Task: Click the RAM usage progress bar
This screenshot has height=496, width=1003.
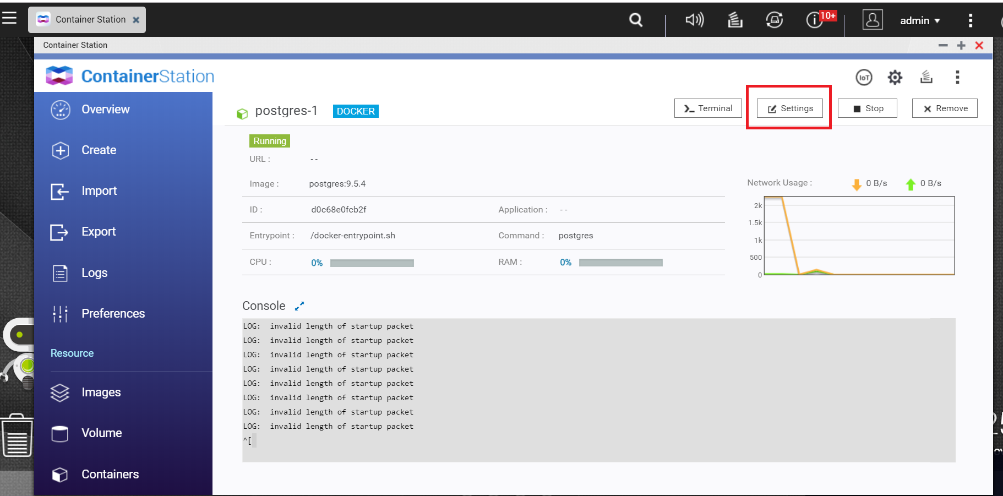Action: pyautogui.click(x=621, y=263)
